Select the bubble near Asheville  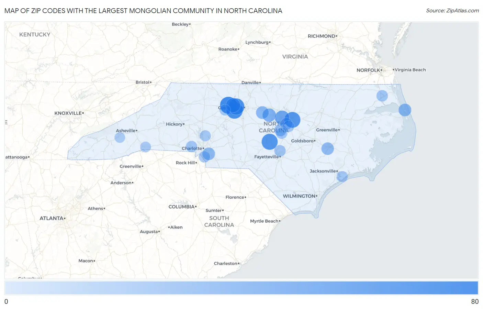[120, 137]
